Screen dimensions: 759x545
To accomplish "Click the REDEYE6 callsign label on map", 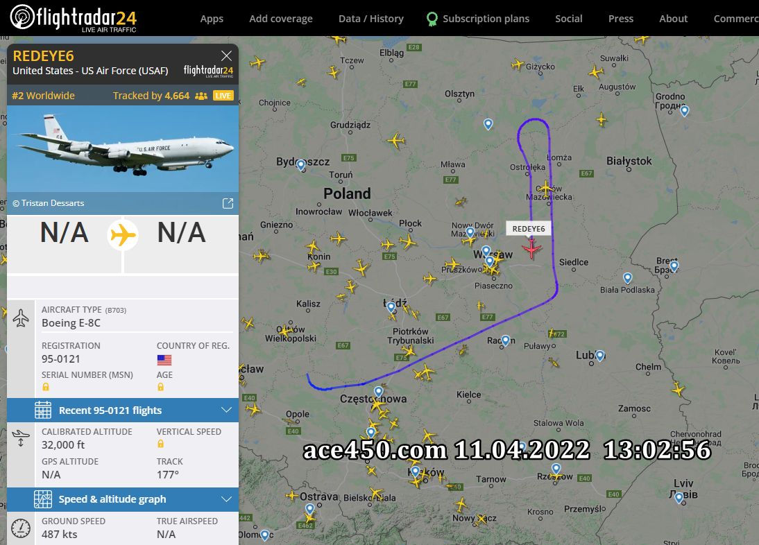I will click(x=529, y=229).
